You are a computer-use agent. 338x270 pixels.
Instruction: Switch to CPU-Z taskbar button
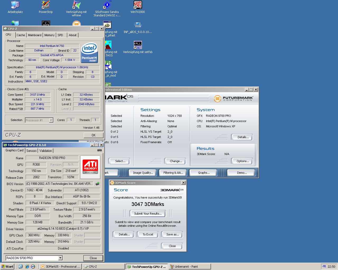104,267
